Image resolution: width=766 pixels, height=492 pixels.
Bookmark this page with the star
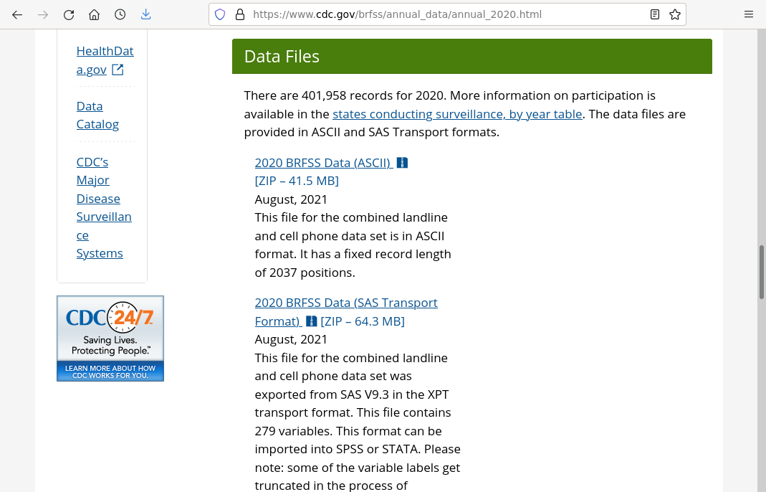(674, 14)
